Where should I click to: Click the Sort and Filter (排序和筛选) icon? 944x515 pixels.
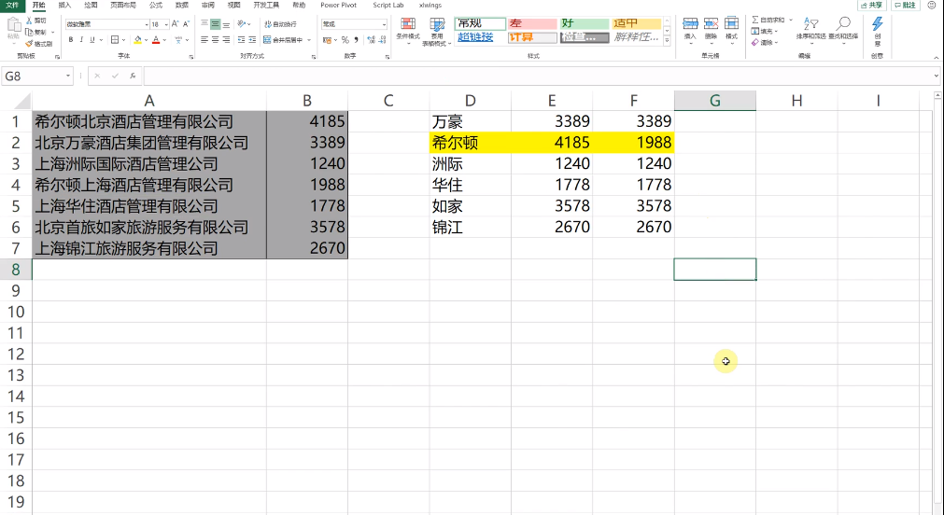[811, 24]
